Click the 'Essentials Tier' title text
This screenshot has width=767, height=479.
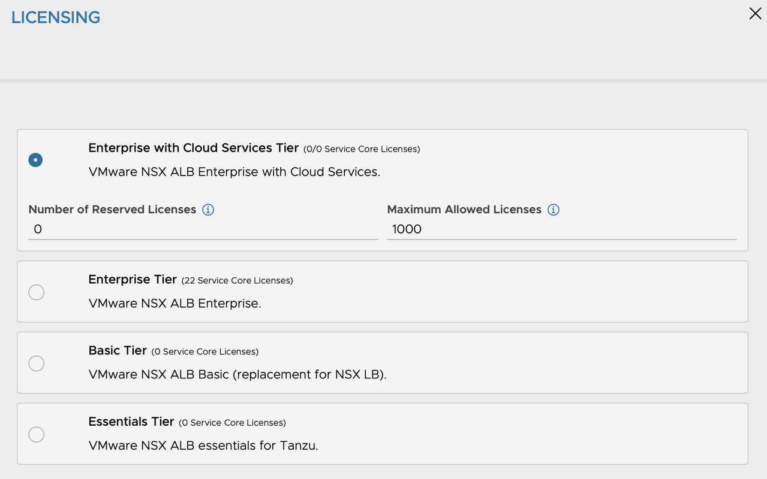pos(131,422)
